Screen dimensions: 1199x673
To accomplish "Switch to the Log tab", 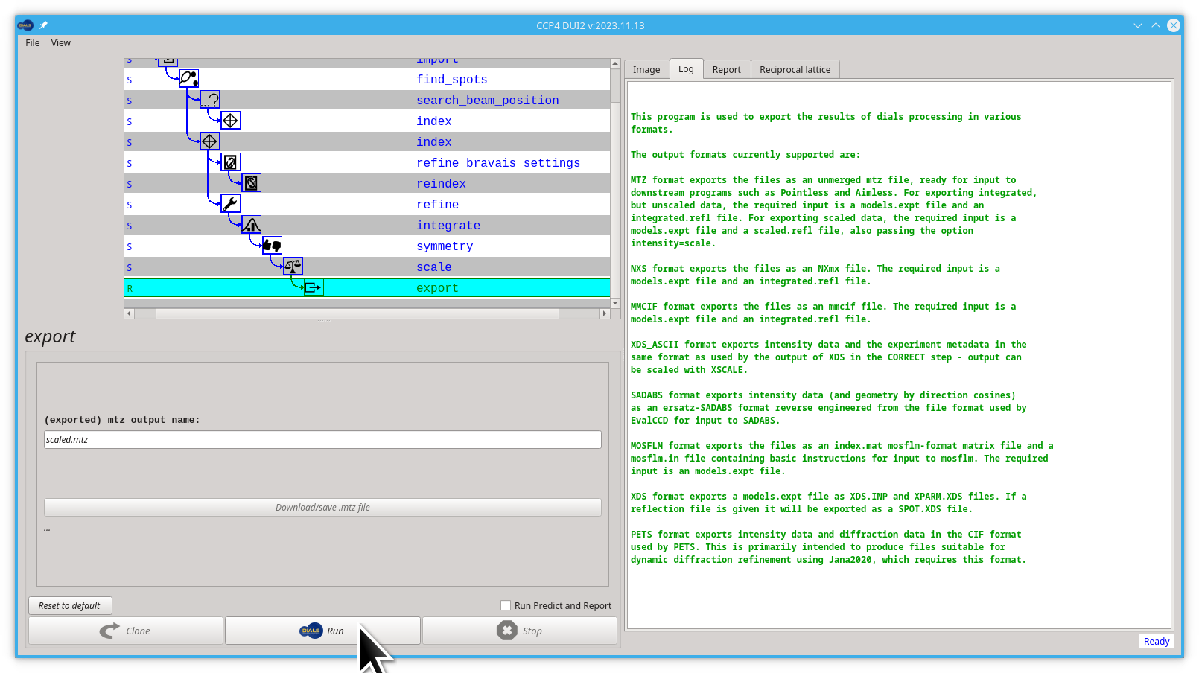I will point(686,68).
